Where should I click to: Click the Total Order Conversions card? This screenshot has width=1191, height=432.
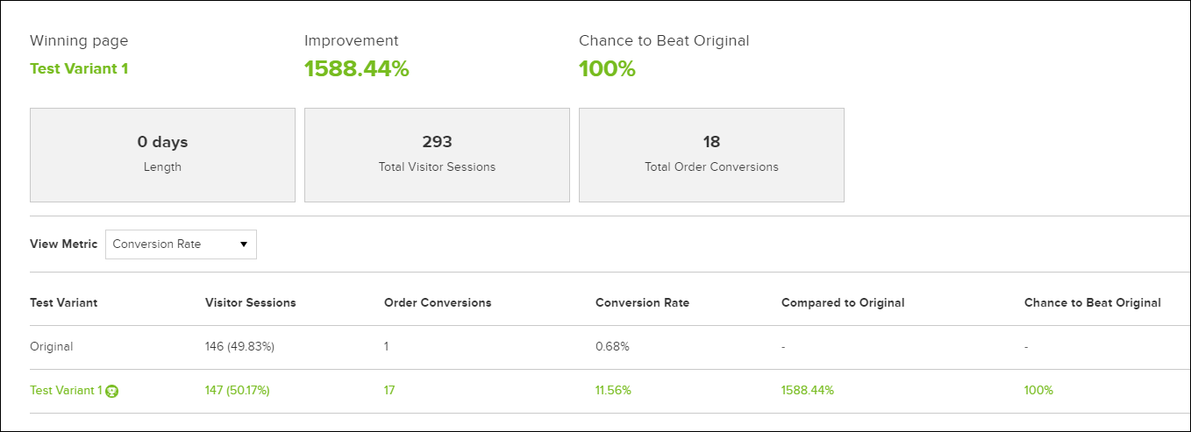[711, 154]
